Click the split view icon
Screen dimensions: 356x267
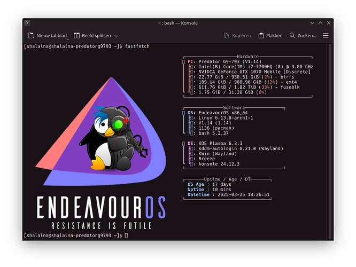76,36
